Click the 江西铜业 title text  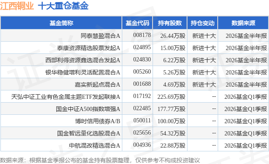[x=17, y=6]
